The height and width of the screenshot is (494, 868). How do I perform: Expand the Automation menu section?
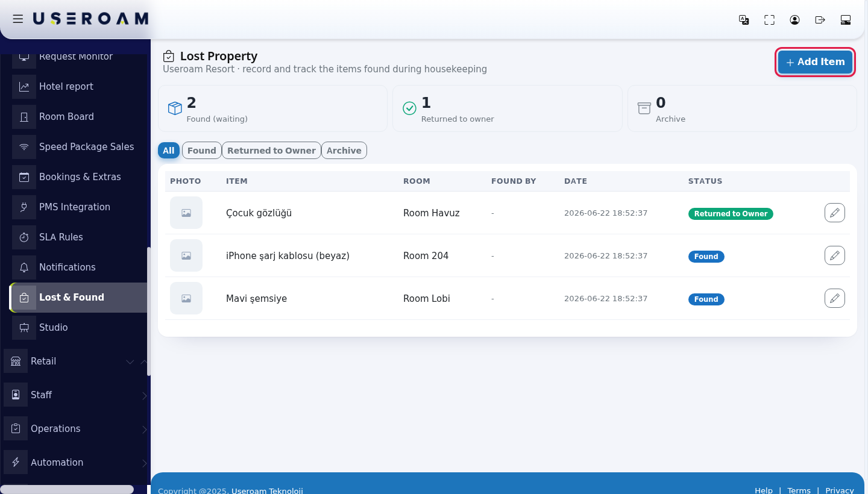pos(75,463)
